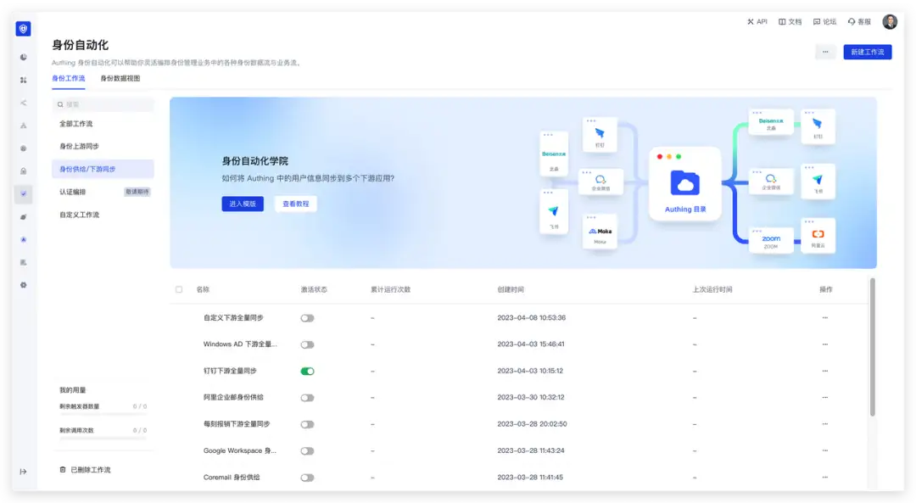Open actions menu for Coremail 身份供给 row
Viewport: 916px width, 503px height.
point(825,478)
